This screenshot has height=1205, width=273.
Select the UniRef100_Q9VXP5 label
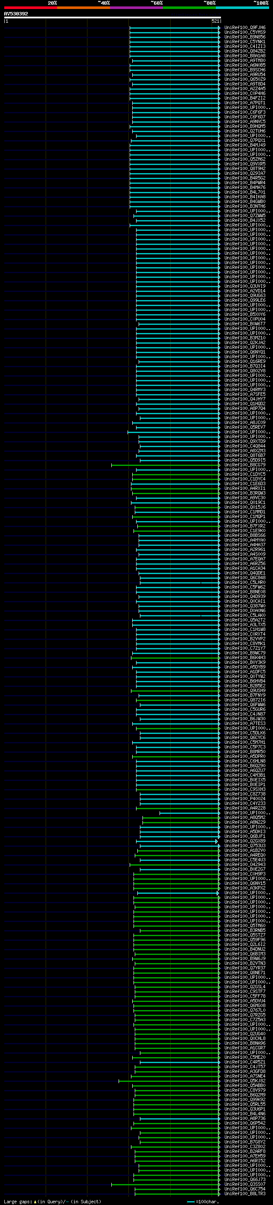[x=244, y=164]
